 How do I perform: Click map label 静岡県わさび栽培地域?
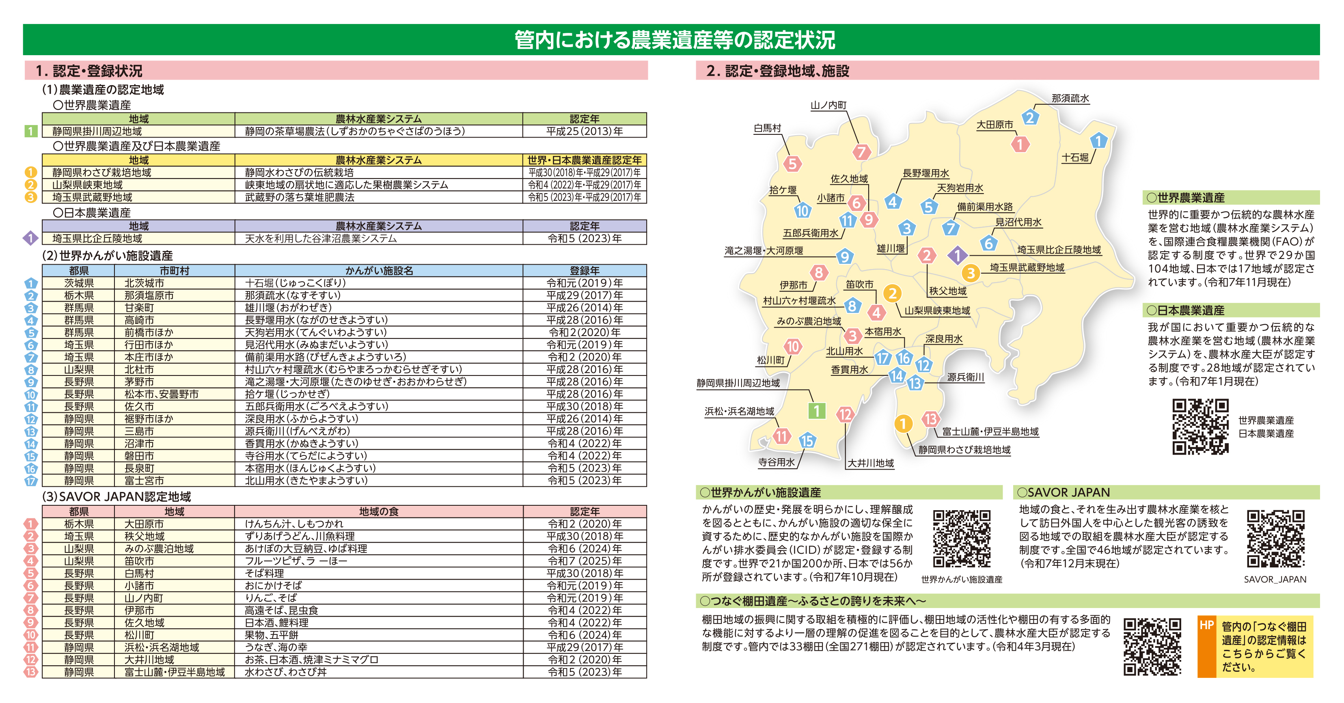pos(964,450)
